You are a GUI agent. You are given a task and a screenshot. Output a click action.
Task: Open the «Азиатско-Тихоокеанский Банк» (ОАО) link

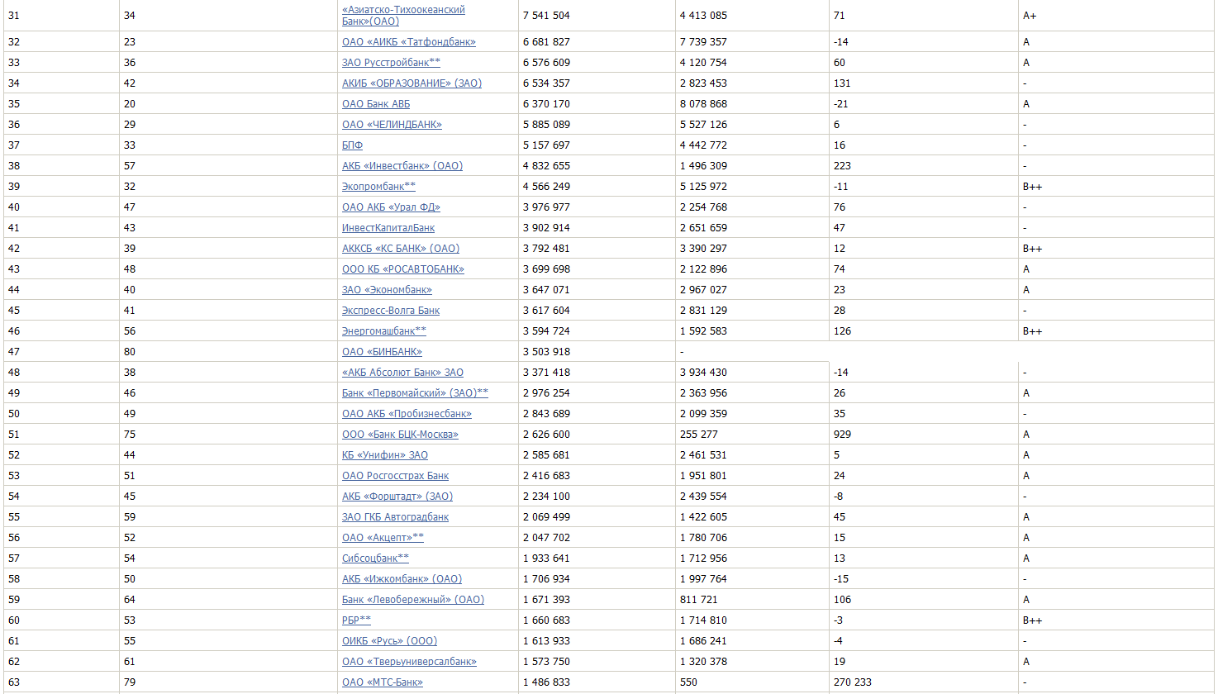(x=403, y=10)
